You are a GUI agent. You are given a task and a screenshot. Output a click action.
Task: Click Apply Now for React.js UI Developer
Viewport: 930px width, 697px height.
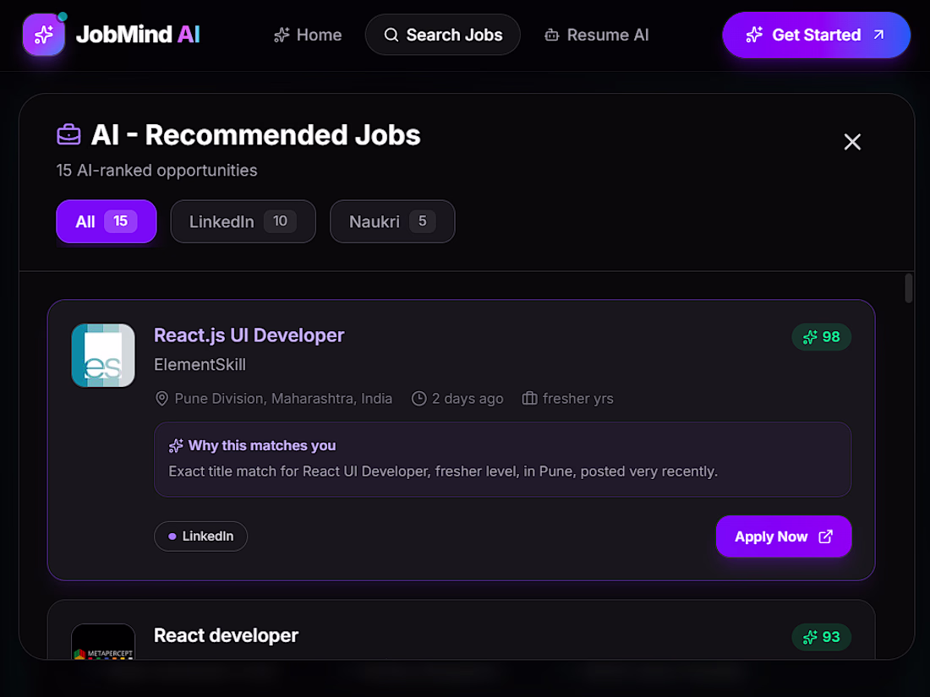point(784,537)
